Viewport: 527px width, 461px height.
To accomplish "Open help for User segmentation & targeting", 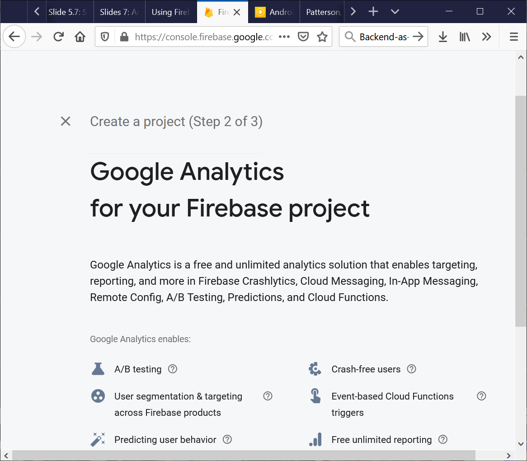I will pos(268,396).
